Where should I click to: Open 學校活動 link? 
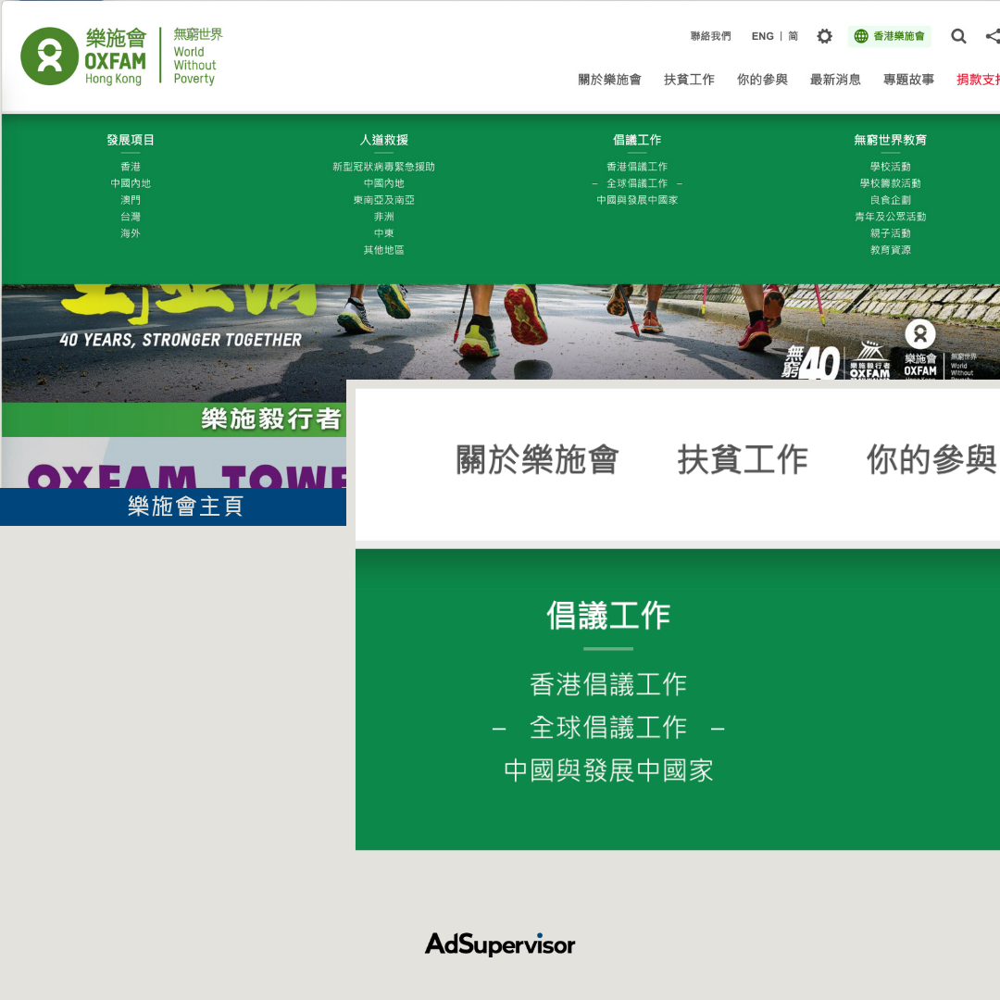890,167
